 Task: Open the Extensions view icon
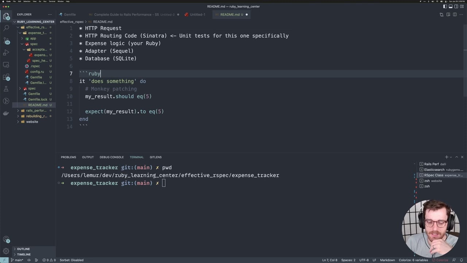pos(6,77)
